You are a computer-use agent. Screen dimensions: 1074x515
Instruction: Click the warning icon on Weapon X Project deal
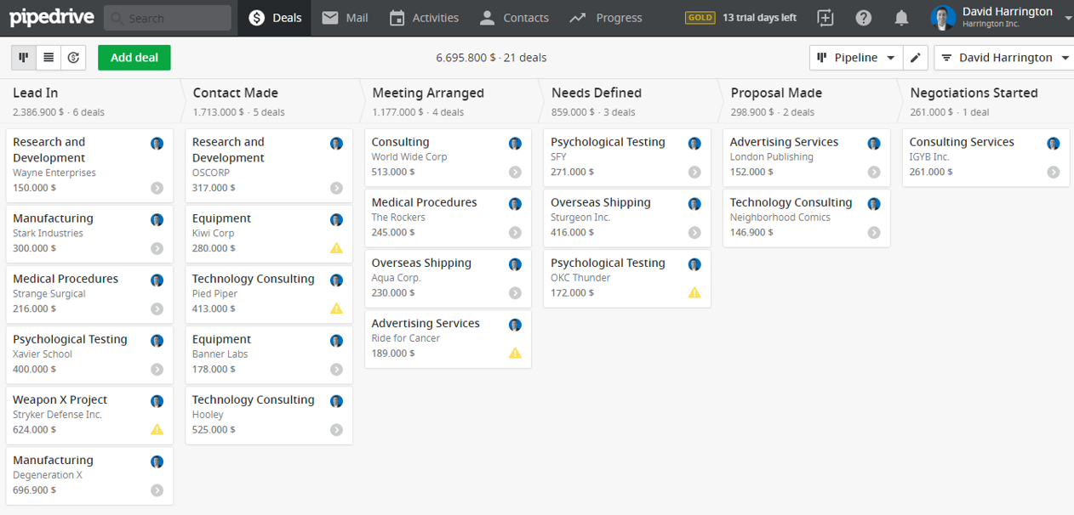157,429
